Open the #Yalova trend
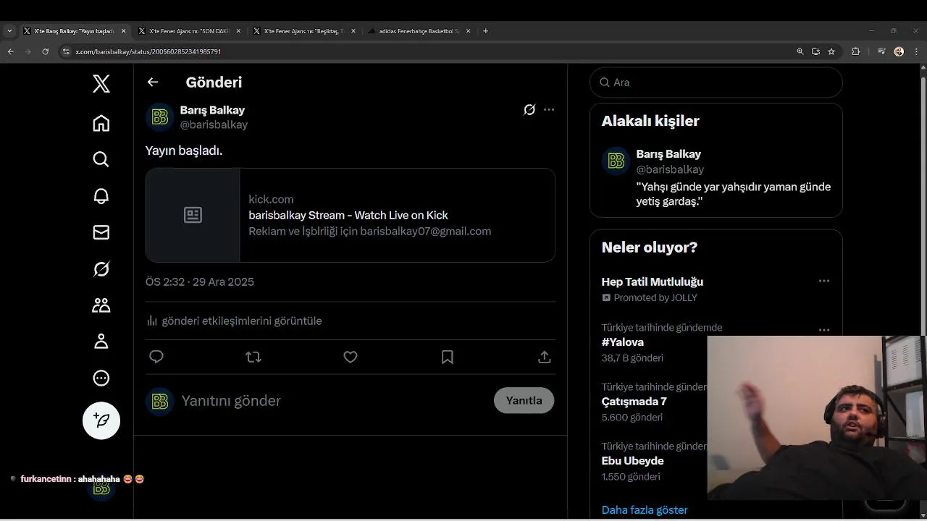Image resolution: width=927 pixels, height=521 pixels. [x=623, y=342]
